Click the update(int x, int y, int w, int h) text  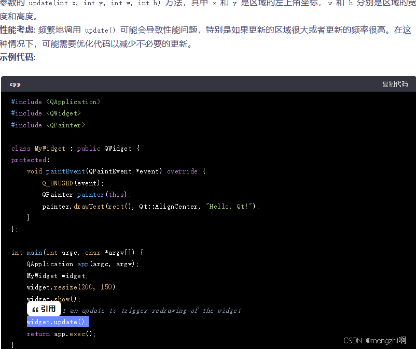tap(94, 3)
